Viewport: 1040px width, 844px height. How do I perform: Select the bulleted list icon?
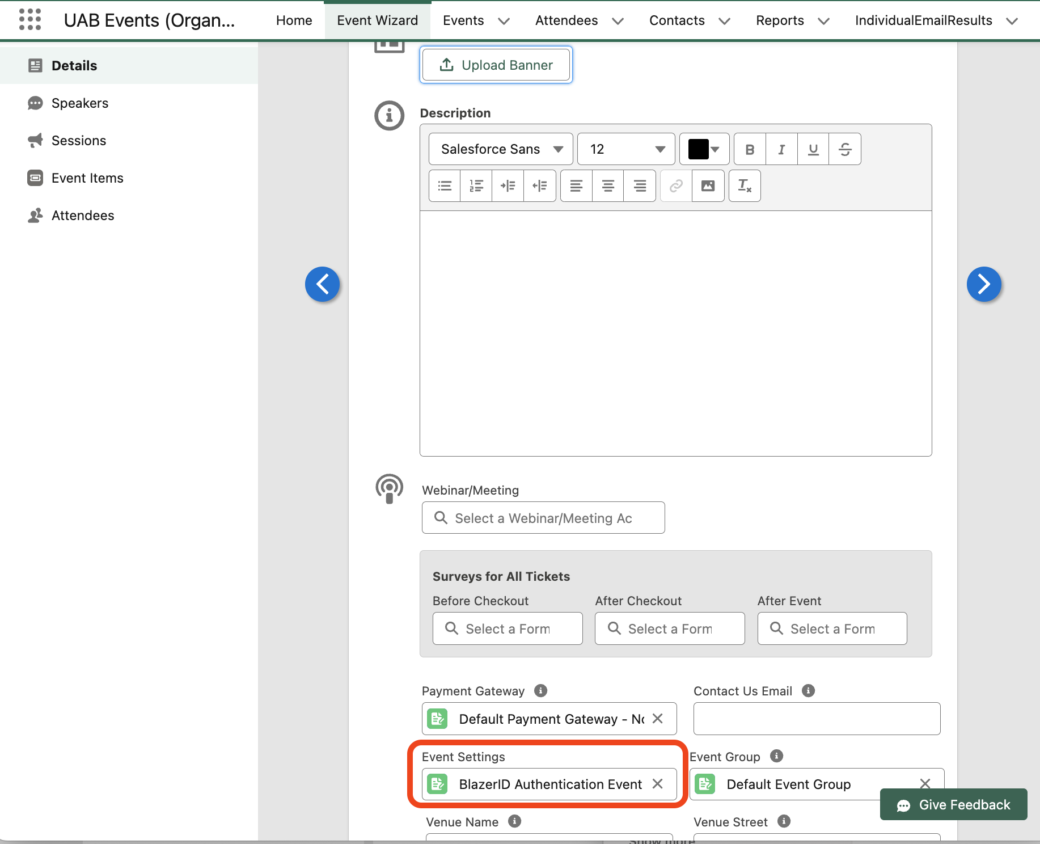(444, 185)
